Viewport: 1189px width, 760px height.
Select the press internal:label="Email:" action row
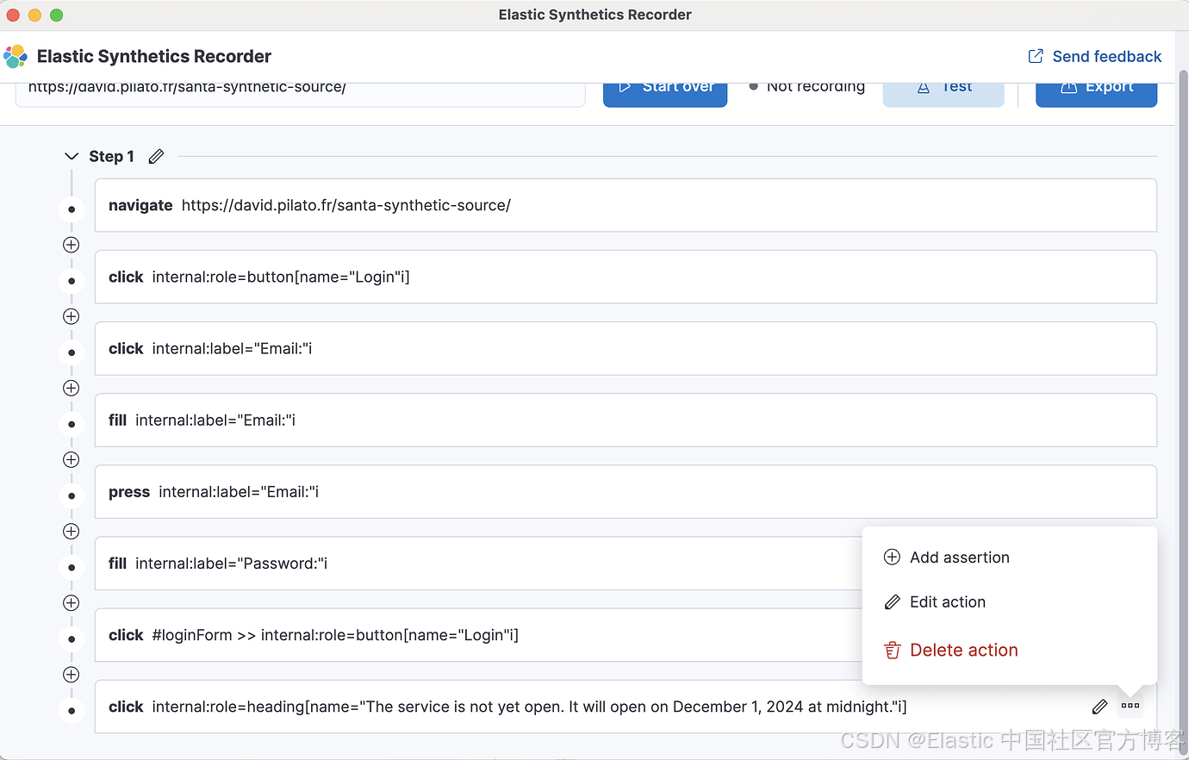[x=626, y=491]
